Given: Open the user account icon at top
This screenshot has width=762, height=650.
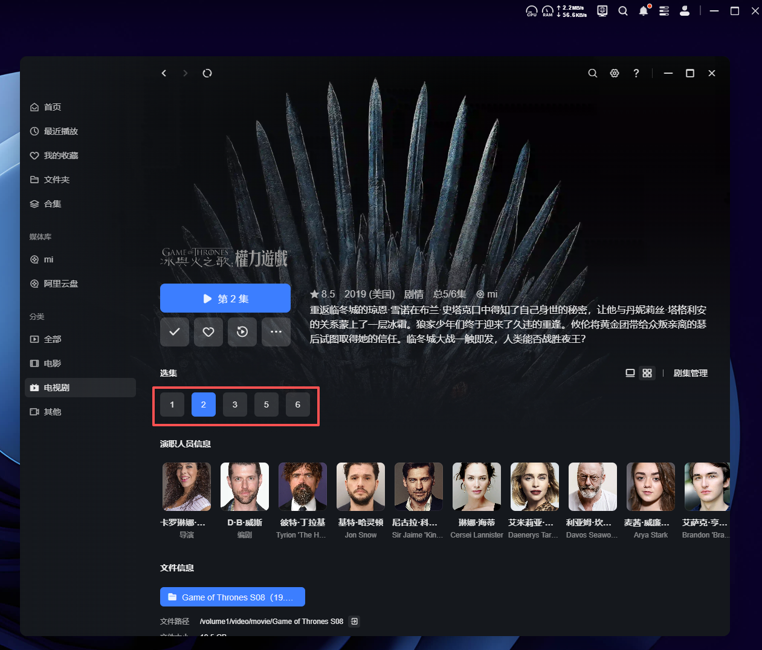Looking at the screenshot, I should click(x=685, y=11).
